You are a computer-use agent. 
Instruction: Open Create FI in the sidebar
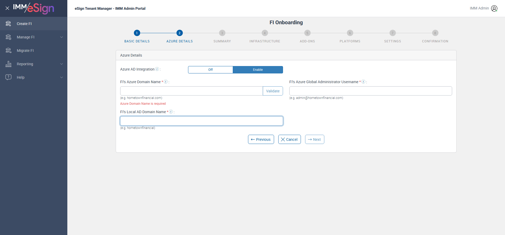(x=34, y=24)
